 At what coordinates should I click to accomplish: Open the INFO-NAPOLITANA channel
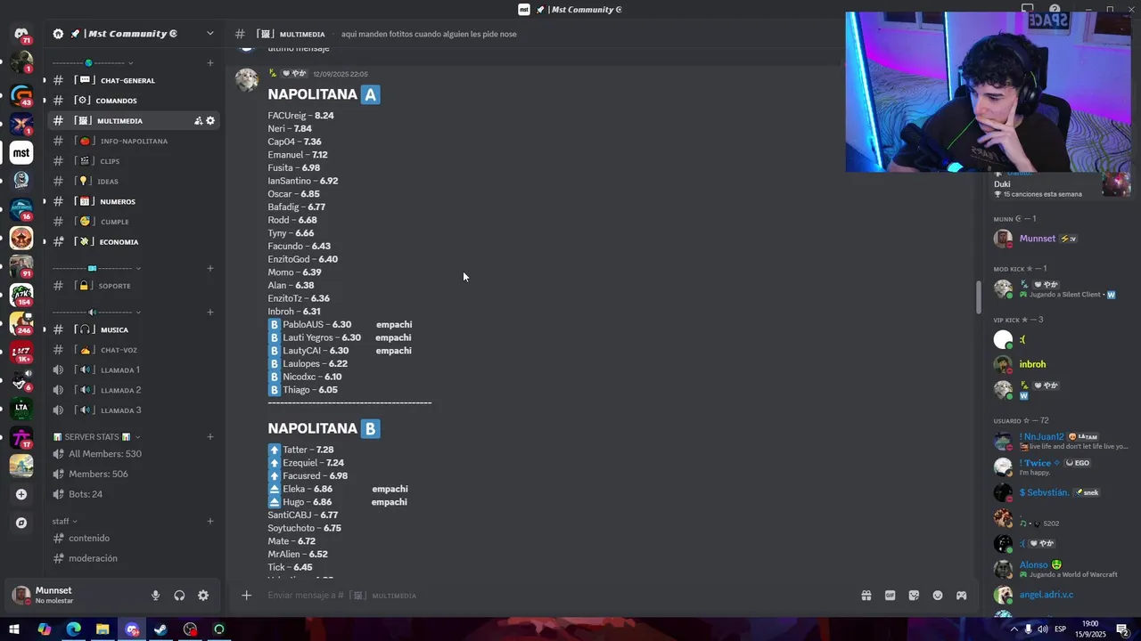(134, 141)
